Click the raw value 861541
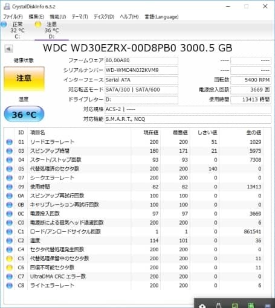 coord(253,232)
